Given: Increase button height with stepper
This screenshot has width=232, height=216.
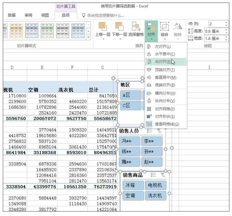Looking at the screenshot, I should coord(226,30).
